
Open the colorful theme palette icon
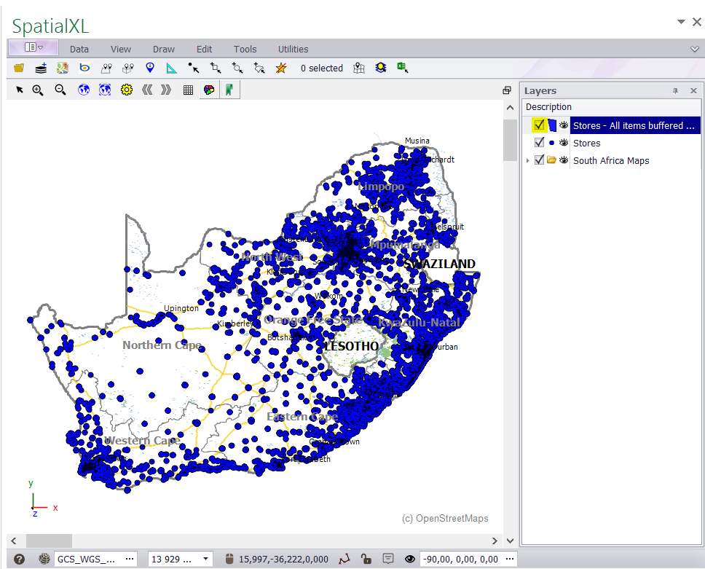[x=209, y=90]
